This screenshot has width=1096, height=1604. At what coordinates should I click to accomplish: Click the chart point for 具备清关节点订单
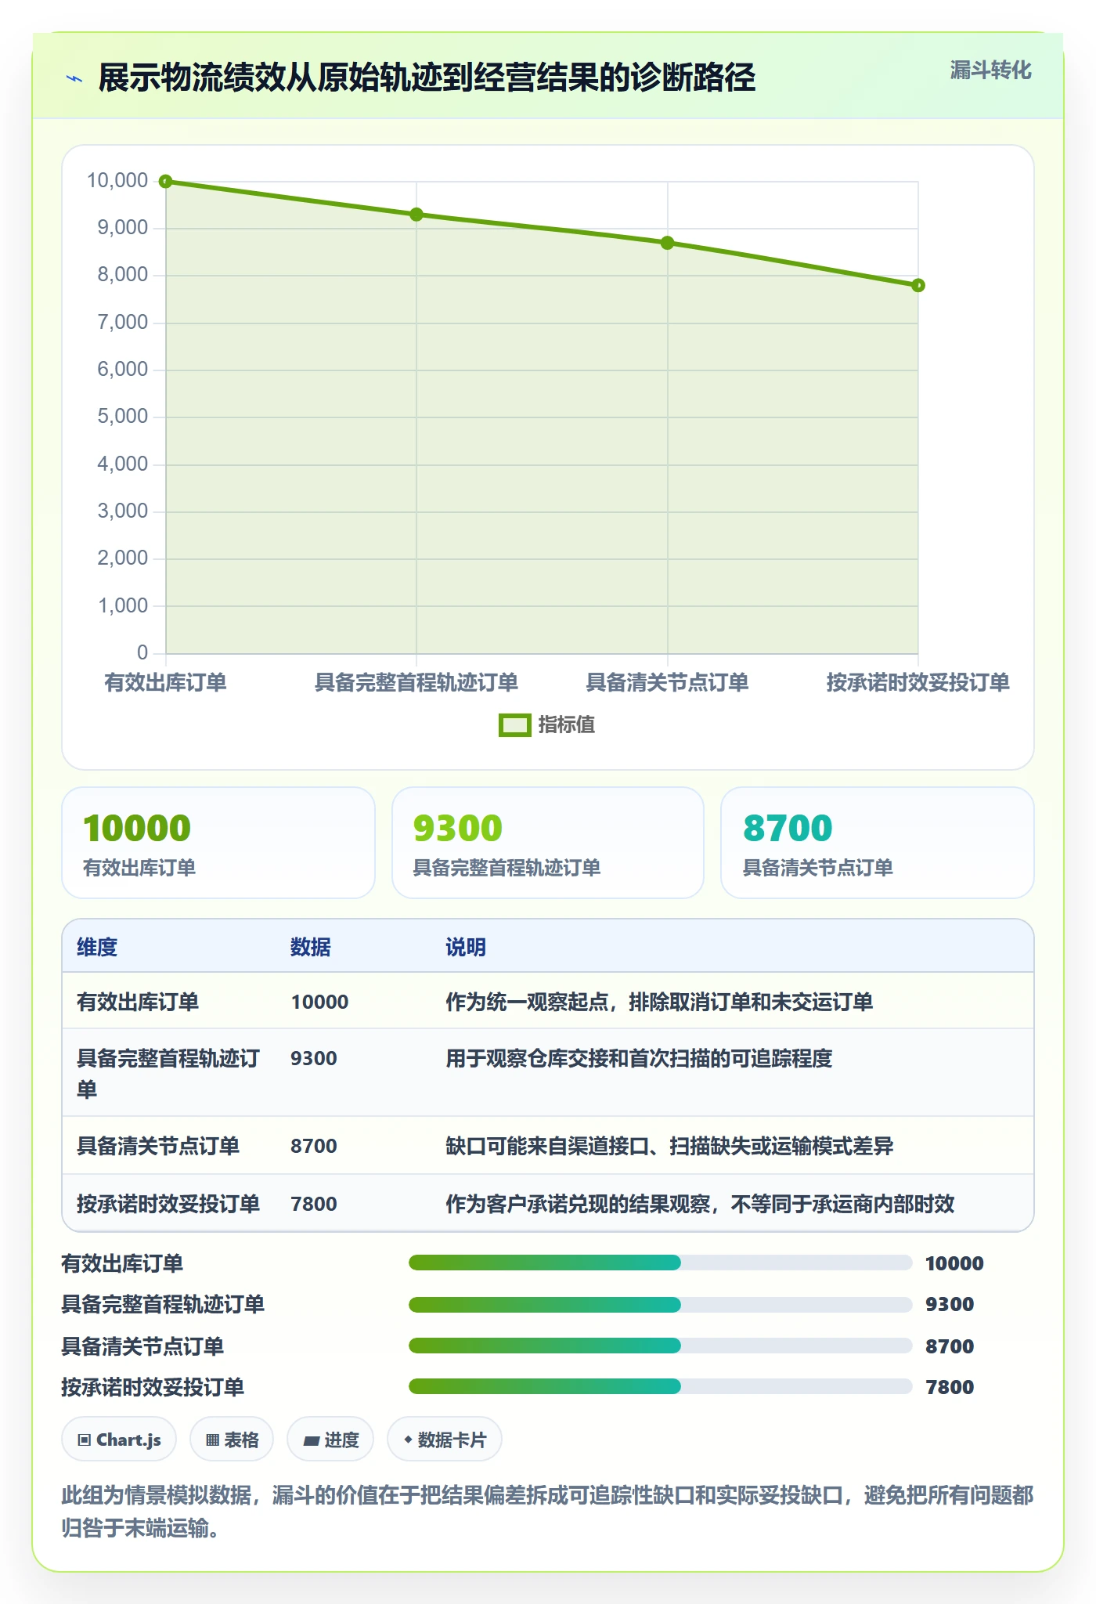click(667, 243)
